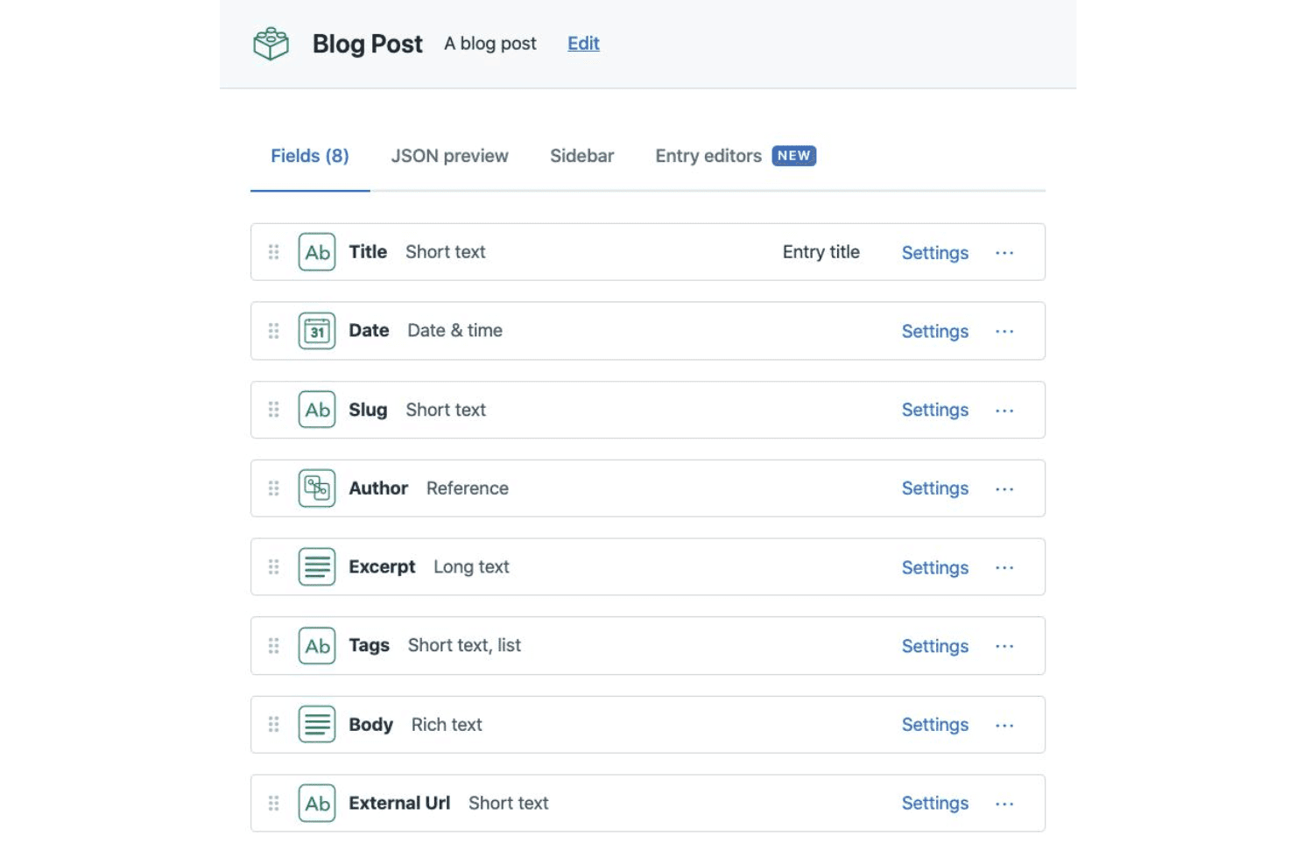Click the Tags field's Ab text icon
This screenshot has height=864, width=1296.
pyautogui.click(x=317, y=646)
